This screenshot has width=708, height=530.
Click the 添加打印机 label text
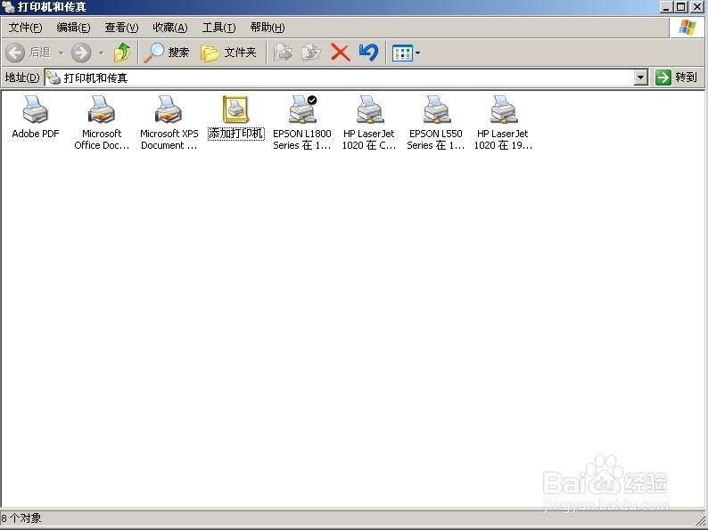(235, 134)
